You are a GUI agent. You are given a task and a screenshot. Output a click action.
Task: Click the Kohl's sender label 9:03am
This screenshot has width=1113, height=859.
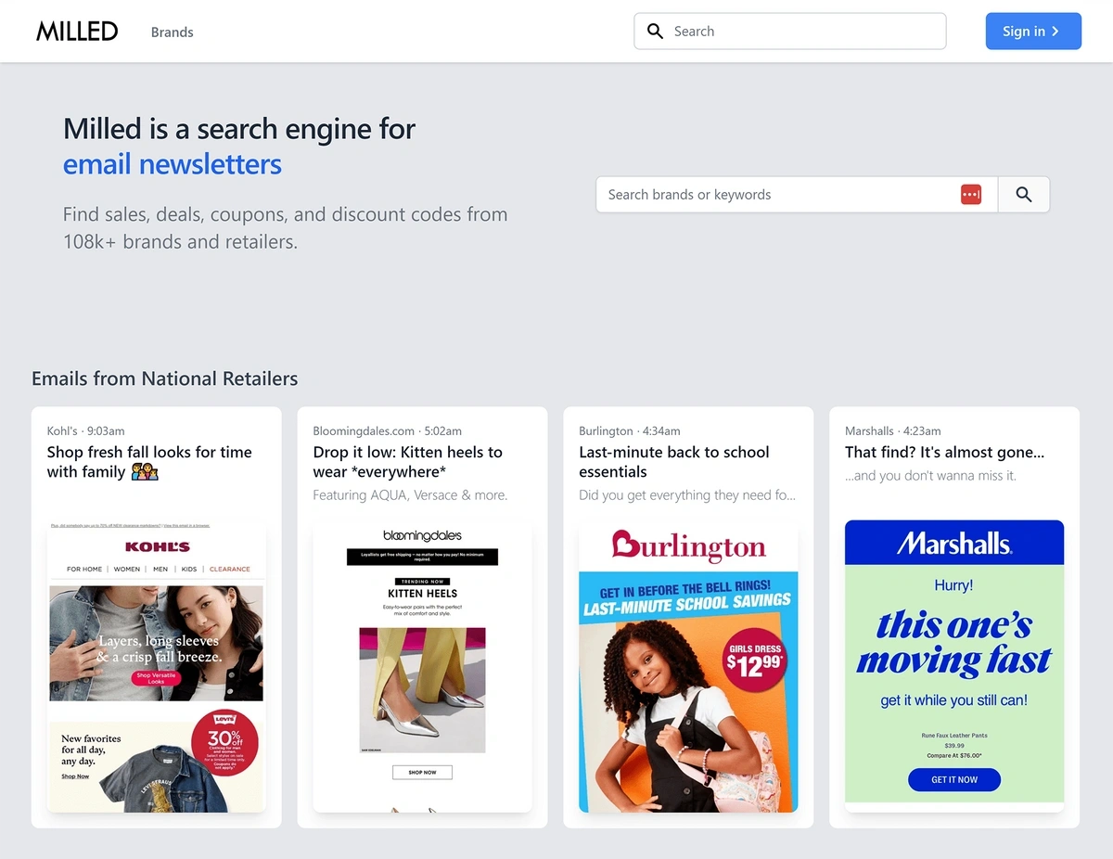point(85,430)
